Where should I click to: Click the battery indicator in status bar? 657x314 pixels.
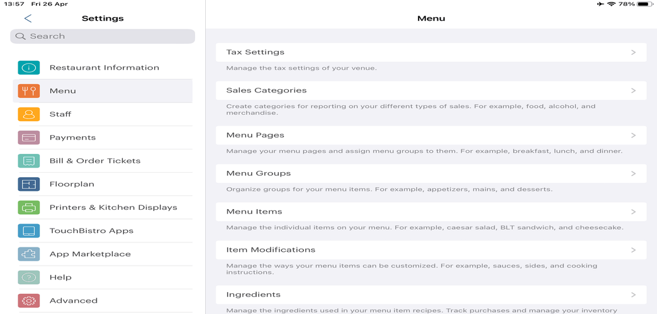(x=645, y=4)
